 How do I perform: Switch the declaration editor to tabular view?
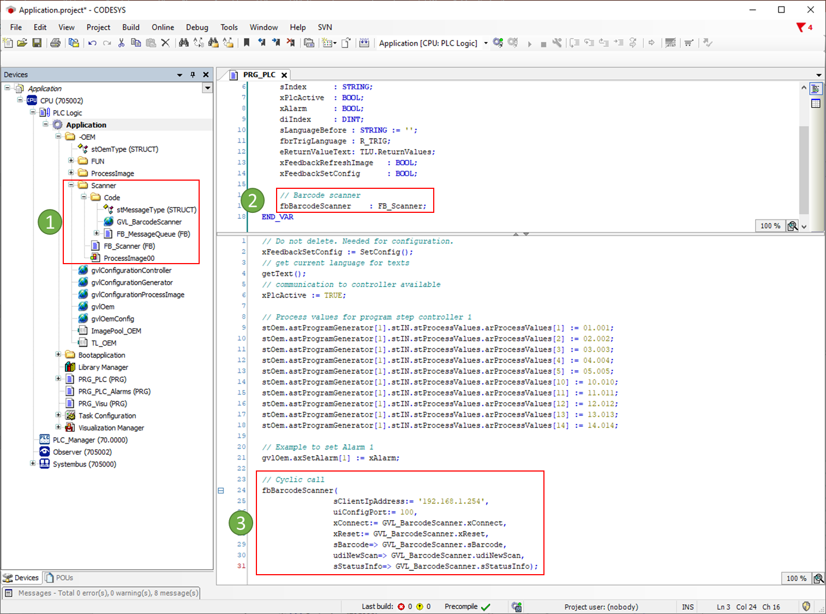pyautogui.click(x=816, y=103)
